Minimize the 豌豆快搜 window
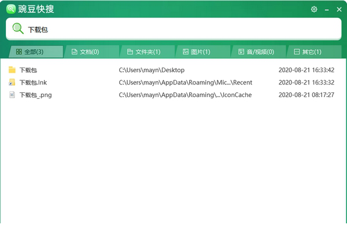347x232 pixels. coord(326,9)
